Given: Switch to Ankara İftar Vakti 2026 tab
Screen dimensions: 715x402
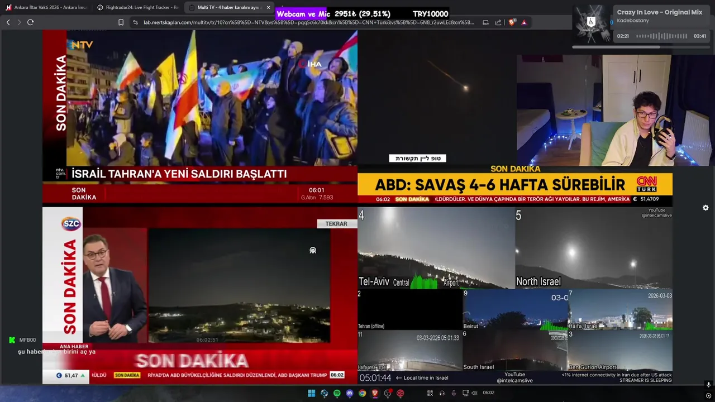Looking at the screenshot, I should (x=46, y=7).
